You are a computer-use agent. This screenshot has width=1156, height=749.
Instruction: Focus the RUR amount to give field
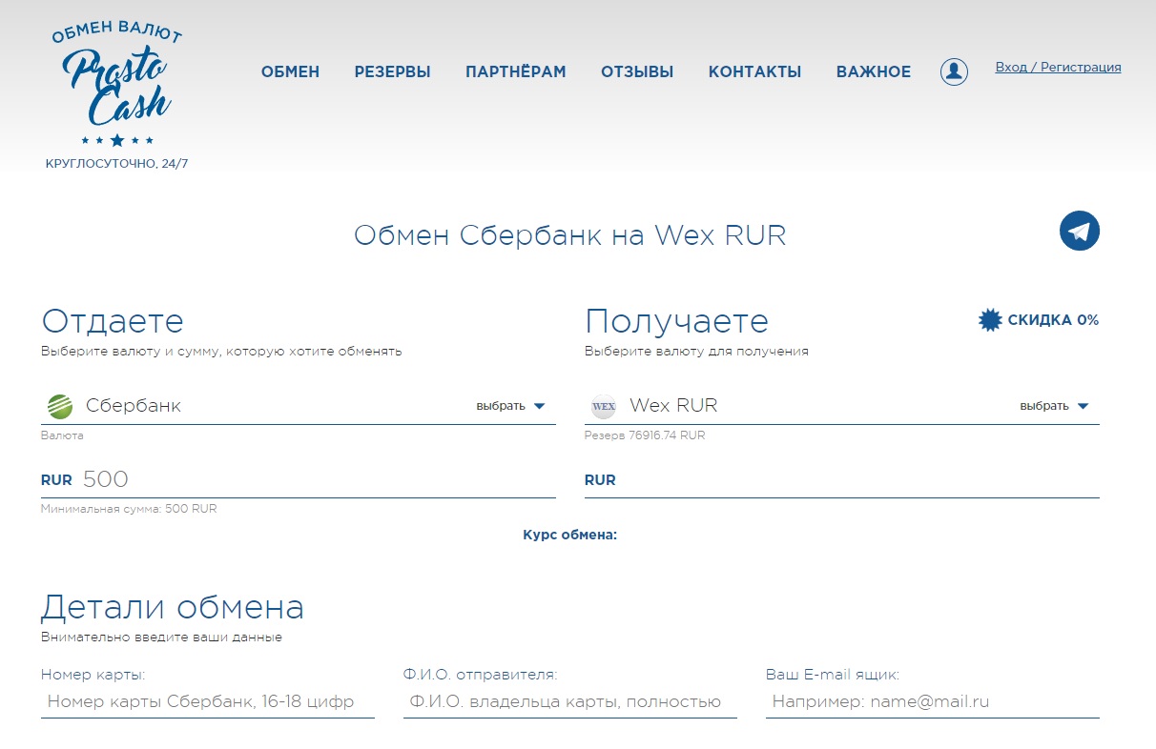pyautogui.click(x=317, y=479)
